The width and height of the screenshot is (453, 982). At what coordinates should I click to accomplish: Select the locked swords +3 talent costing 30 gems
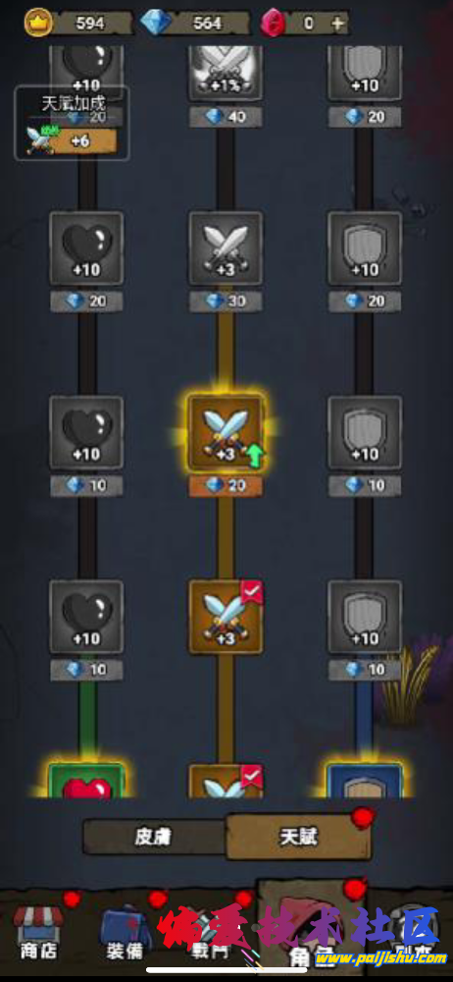click(x=226, y=248)
